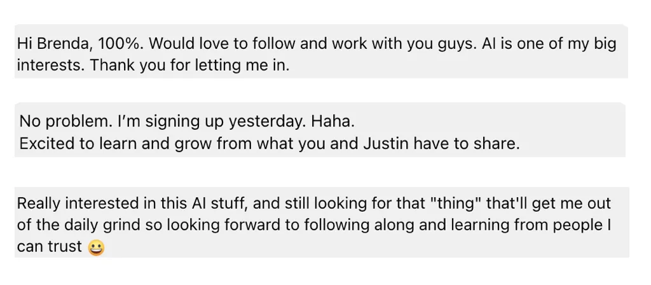Click the "No problem" message bubble
Screen dimensions: 651x285
320,130
